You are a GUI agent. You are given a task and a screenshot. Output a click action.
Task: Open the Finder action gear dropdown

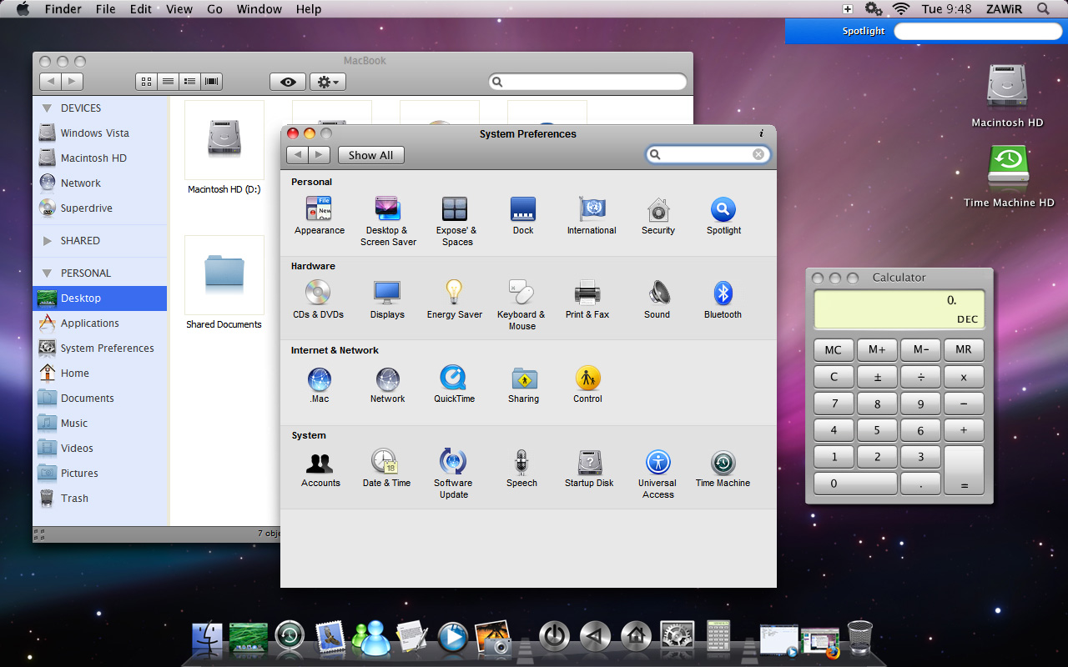(x=327, y=82)
